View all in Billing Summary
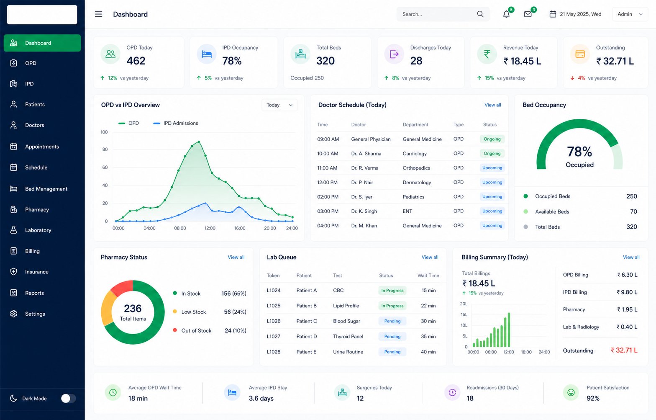Image resolution: width=656 pixels, height=420 pixels. point(631,257)
